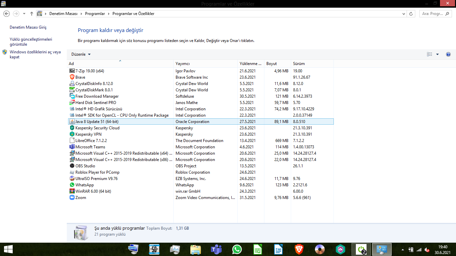The width and height of the screenshot is (456, 256).
Task: Click the Zoom Video Communications publisher cell
Action: pyautogui.click(x=205, y=197)
